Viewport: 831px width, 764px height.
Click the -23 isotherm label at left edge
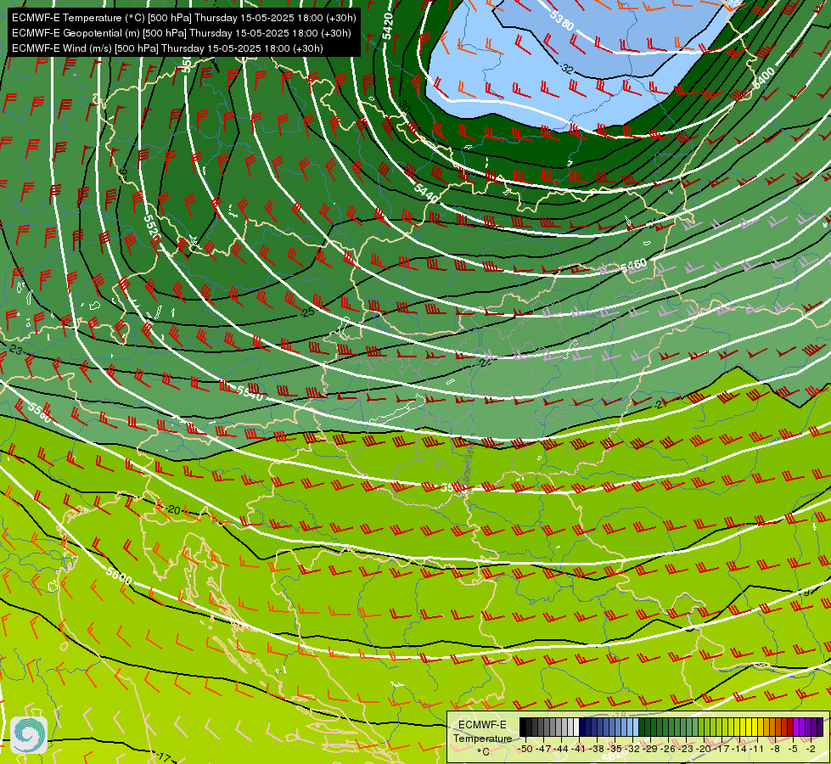15,350
